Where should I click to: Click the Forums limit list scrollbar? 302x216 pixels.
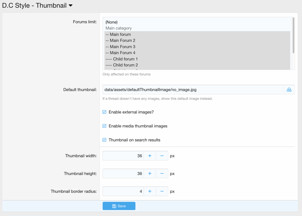(x=293, y=36)
